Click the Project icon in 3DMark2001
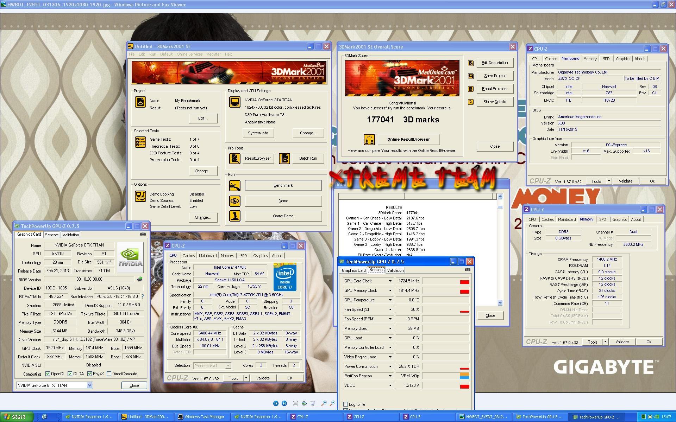This screenshot has width=676, height=422. (140, 102)
